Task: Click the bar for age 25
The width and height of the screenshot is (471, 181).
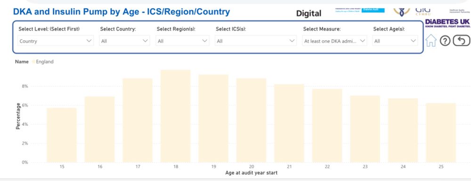Action: [441, 132]
